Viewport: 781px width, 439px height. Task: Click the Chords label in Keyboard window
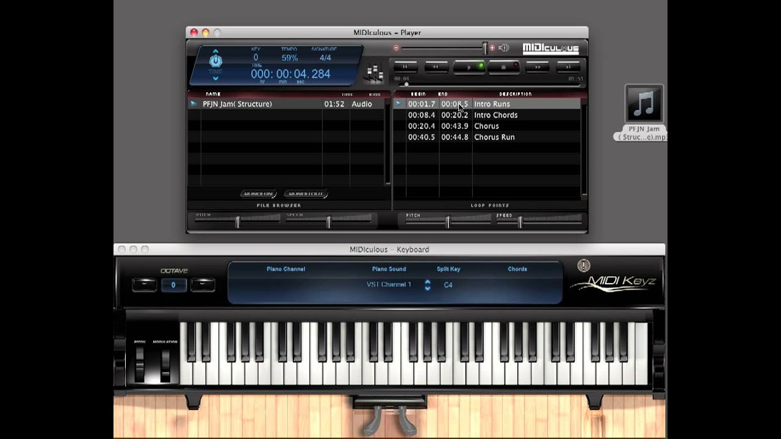click(517, 269)
